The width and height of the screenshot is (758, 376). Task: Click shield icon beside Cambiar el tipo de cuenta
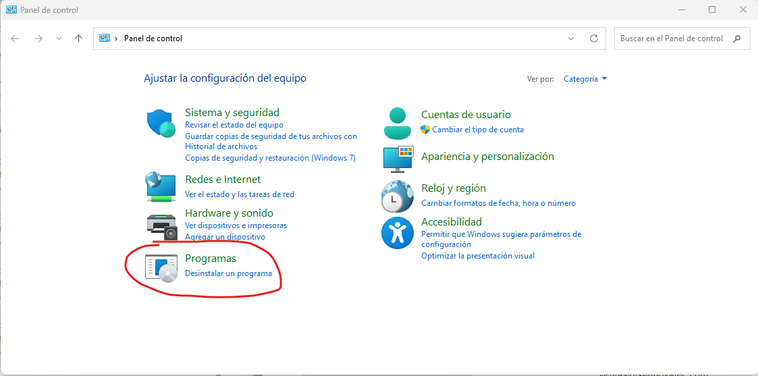tap(425, 130)
